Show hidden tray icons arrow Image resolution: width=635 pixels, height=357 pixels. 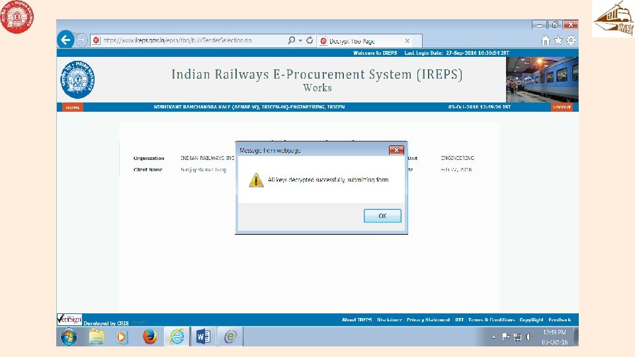click(x=493, y=337)
